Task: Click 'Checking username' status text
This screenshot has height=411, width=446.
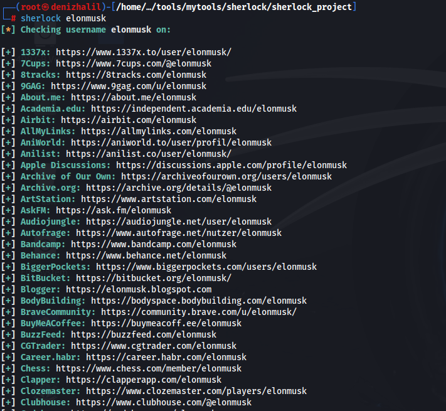Action: 63,29
